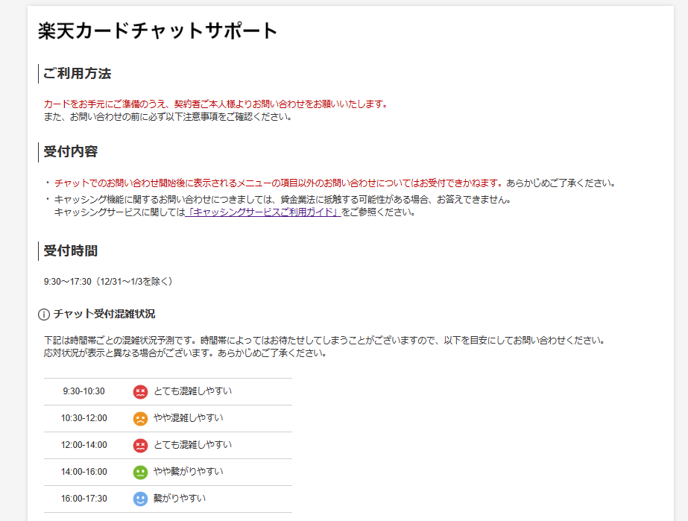Click the info icon beside チャット受付混雑状況
This screenshot has width=688, height=521.
tap(44, 315)
